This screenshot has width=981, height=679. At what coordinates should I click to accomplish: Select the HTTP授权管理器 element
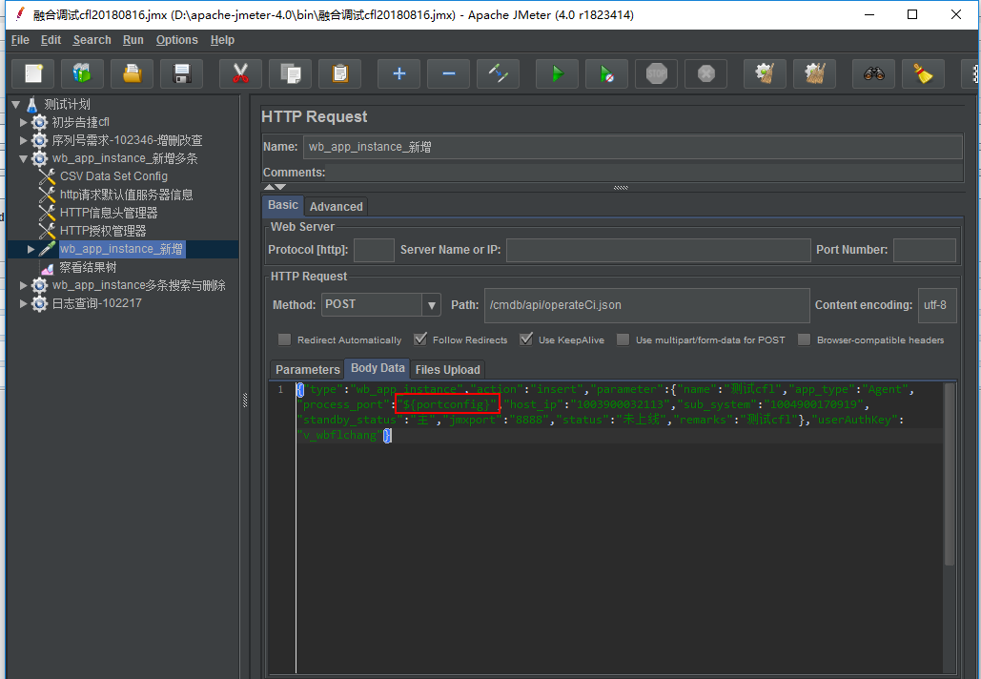(103, 231)
